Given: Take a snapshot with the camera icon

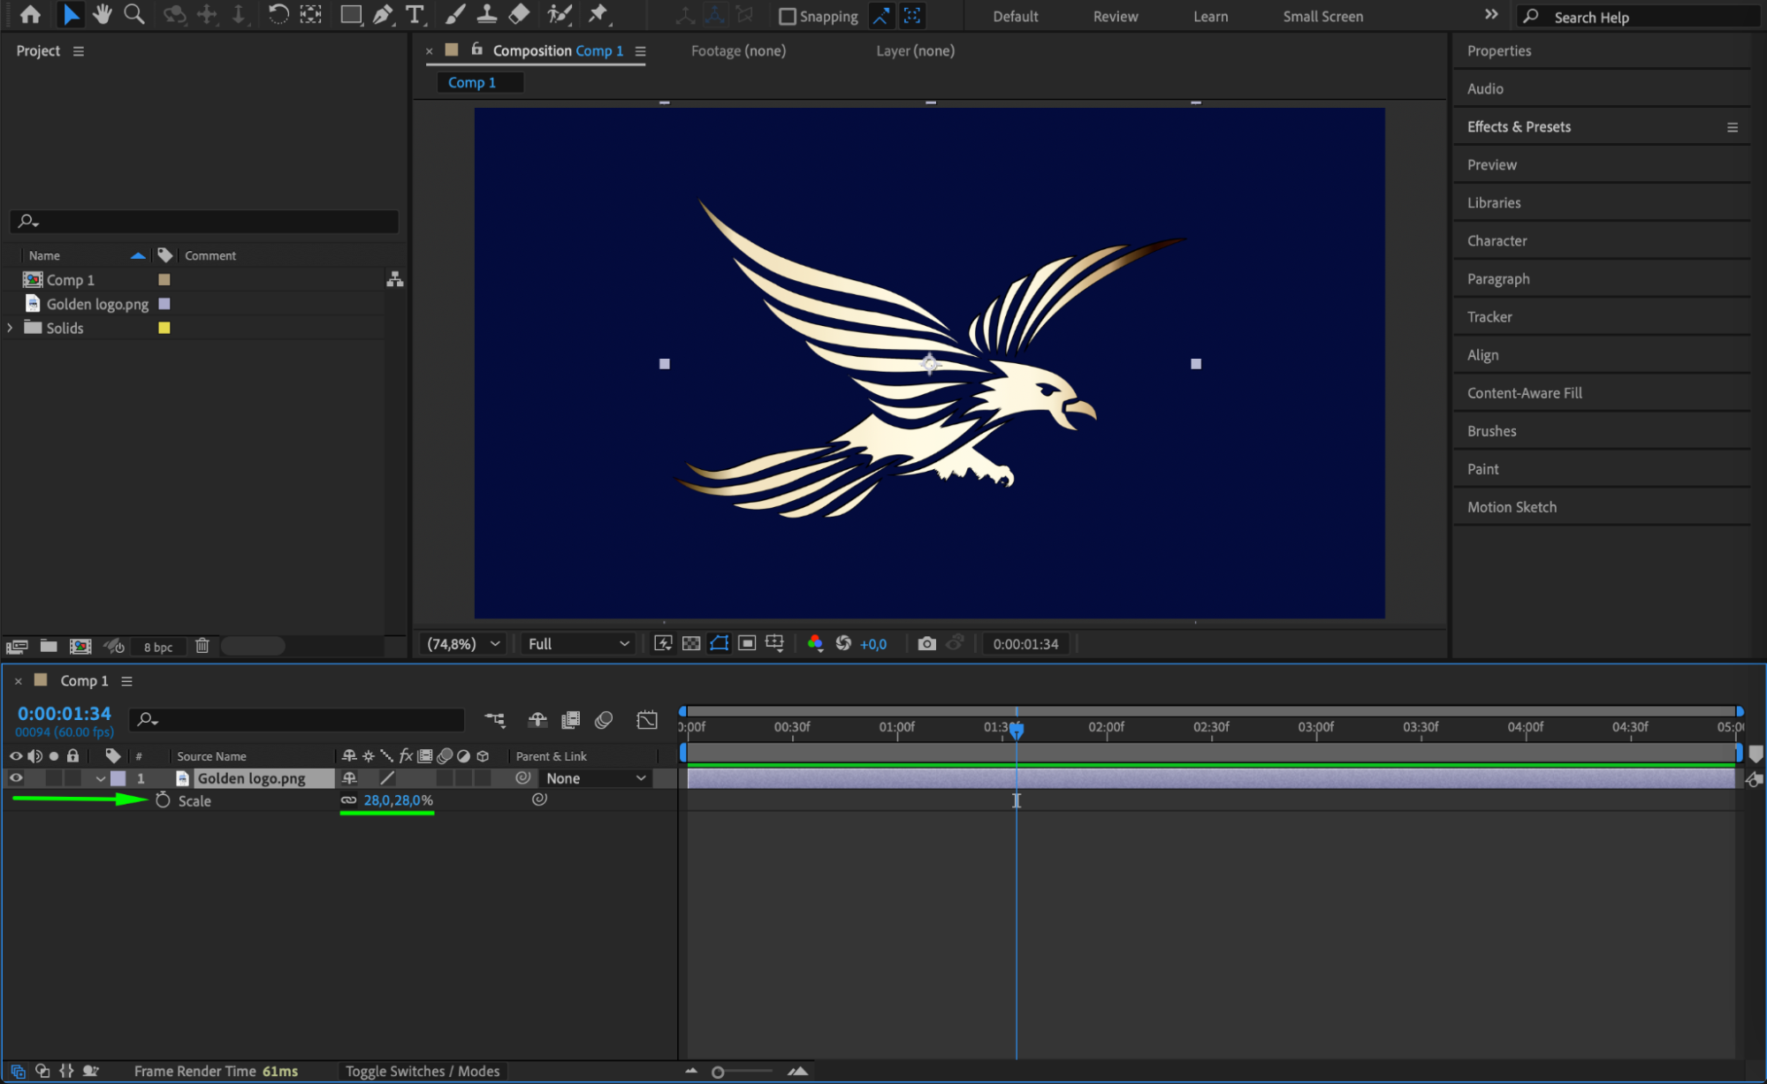Looking at the screenshot, I should click(926, 644).
